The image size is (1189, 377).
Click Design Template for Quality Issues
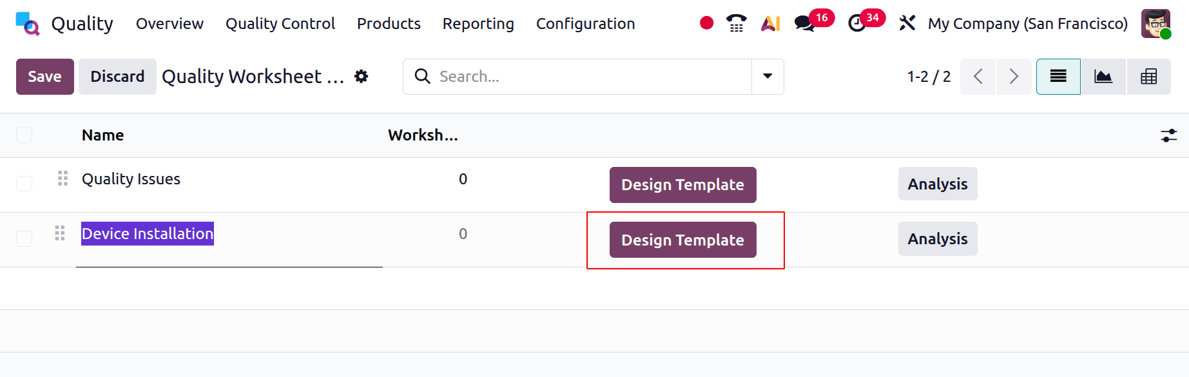pos(682,185)
